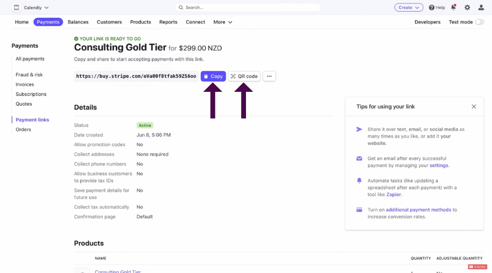Click the ADJUSTABLE QUANTITY column header

tap(460, 258)
